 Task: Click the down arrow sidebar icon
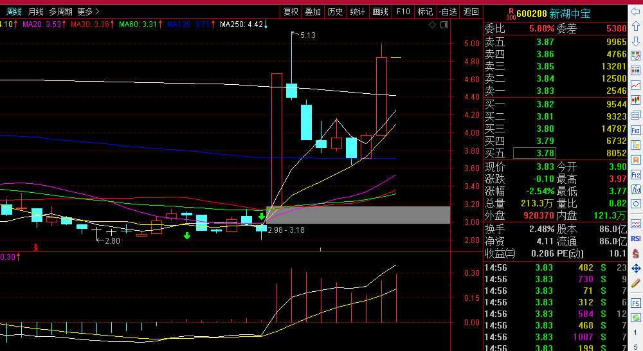[635, 41]
